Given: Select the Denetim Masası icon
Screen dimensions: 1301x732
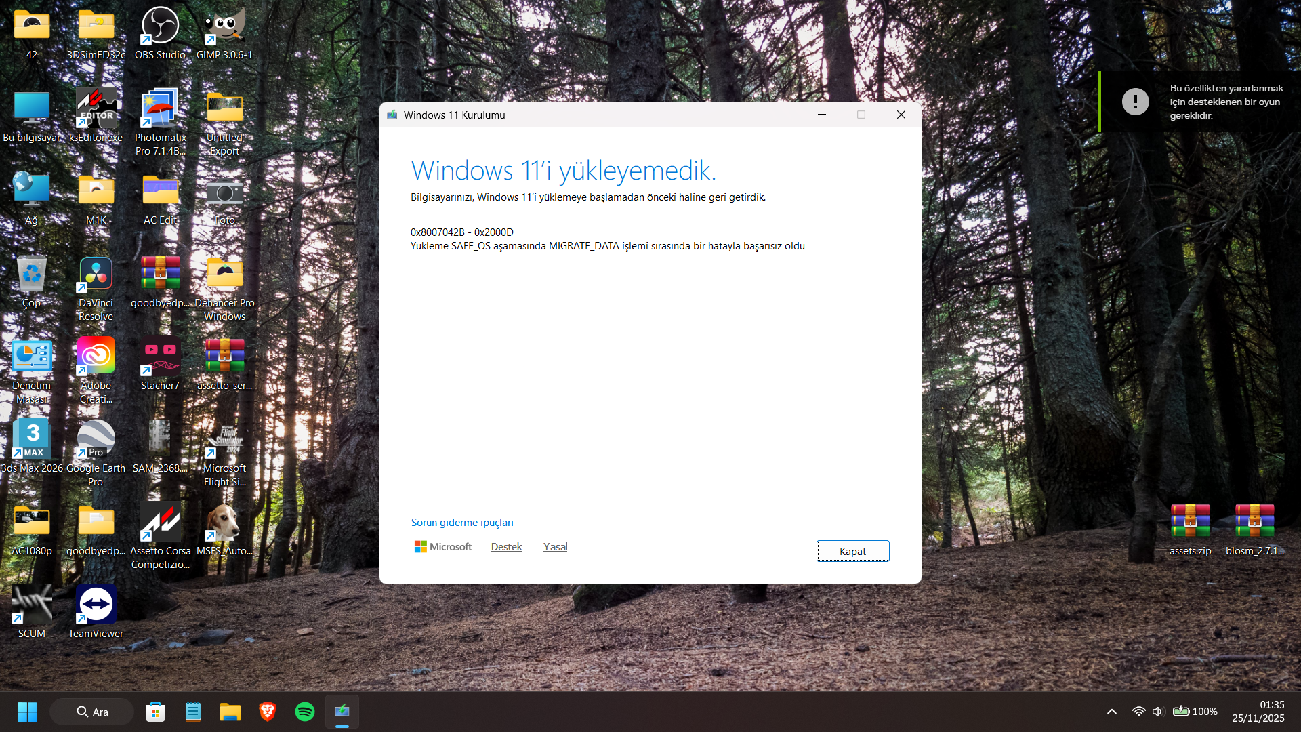Looking at the screenshot, I should (32, 357).
